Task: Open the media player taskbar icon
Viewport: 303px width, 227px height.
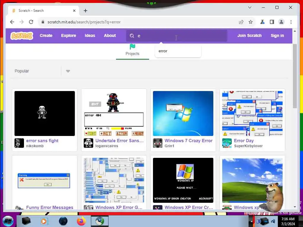Action: [44, 221]
